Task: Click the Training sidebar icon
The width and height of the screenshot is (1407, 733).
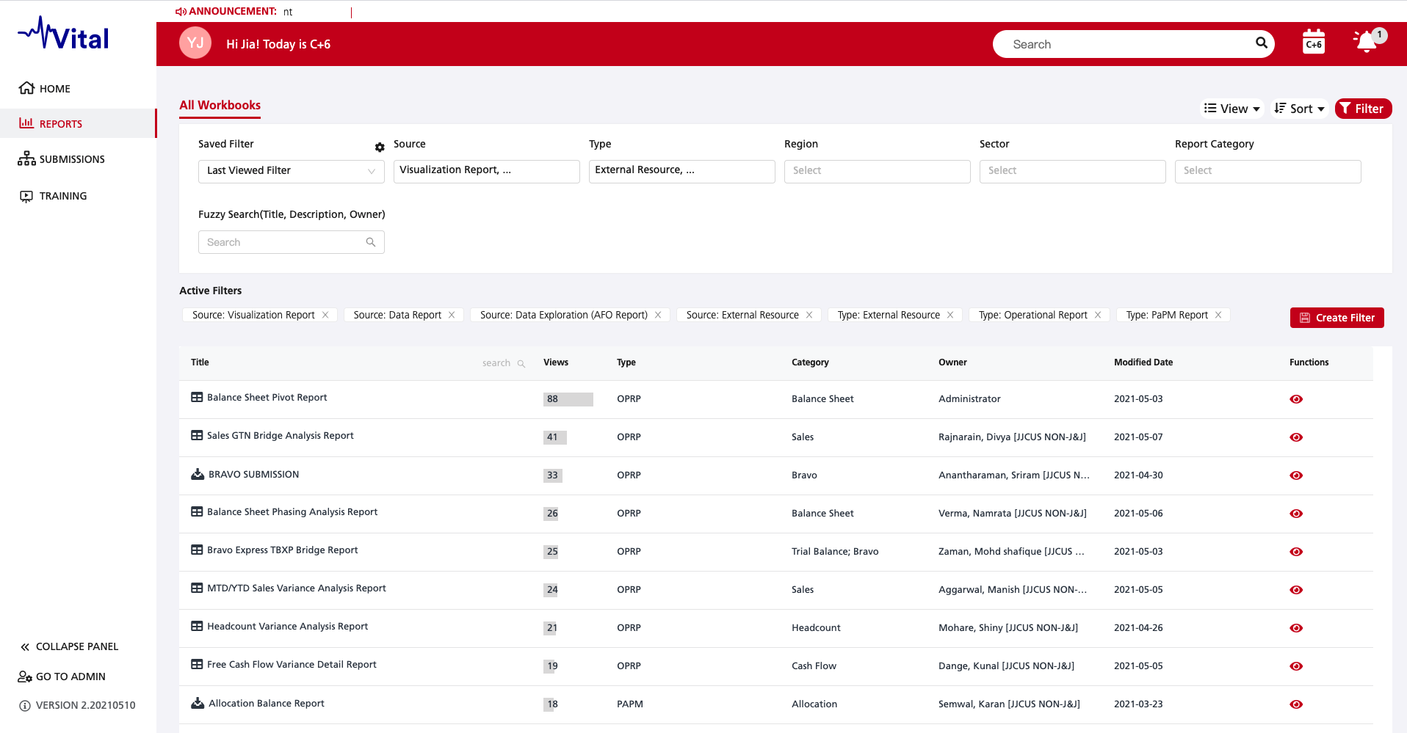Action: (x=26, y=196)
